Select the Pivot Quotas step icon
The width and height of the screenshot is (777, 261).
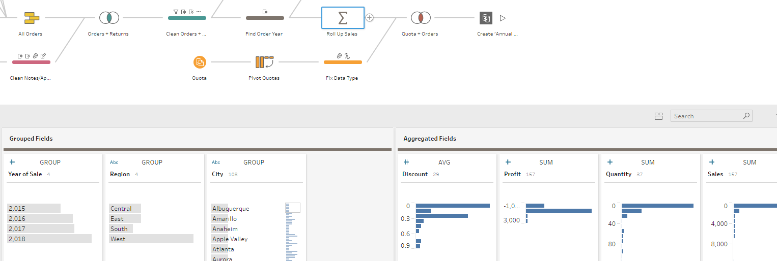pyautogui.click(x=264, y=62)
